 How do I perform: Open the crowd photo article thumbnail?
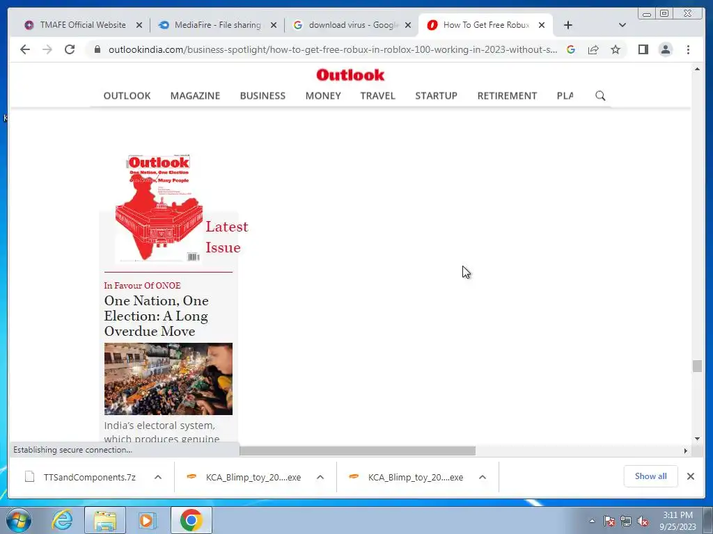pos(169,379)
